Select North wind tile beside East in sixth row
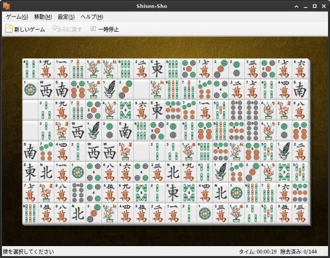The width and height of the screenshot is (330, 258). click(x=46, y=172)
